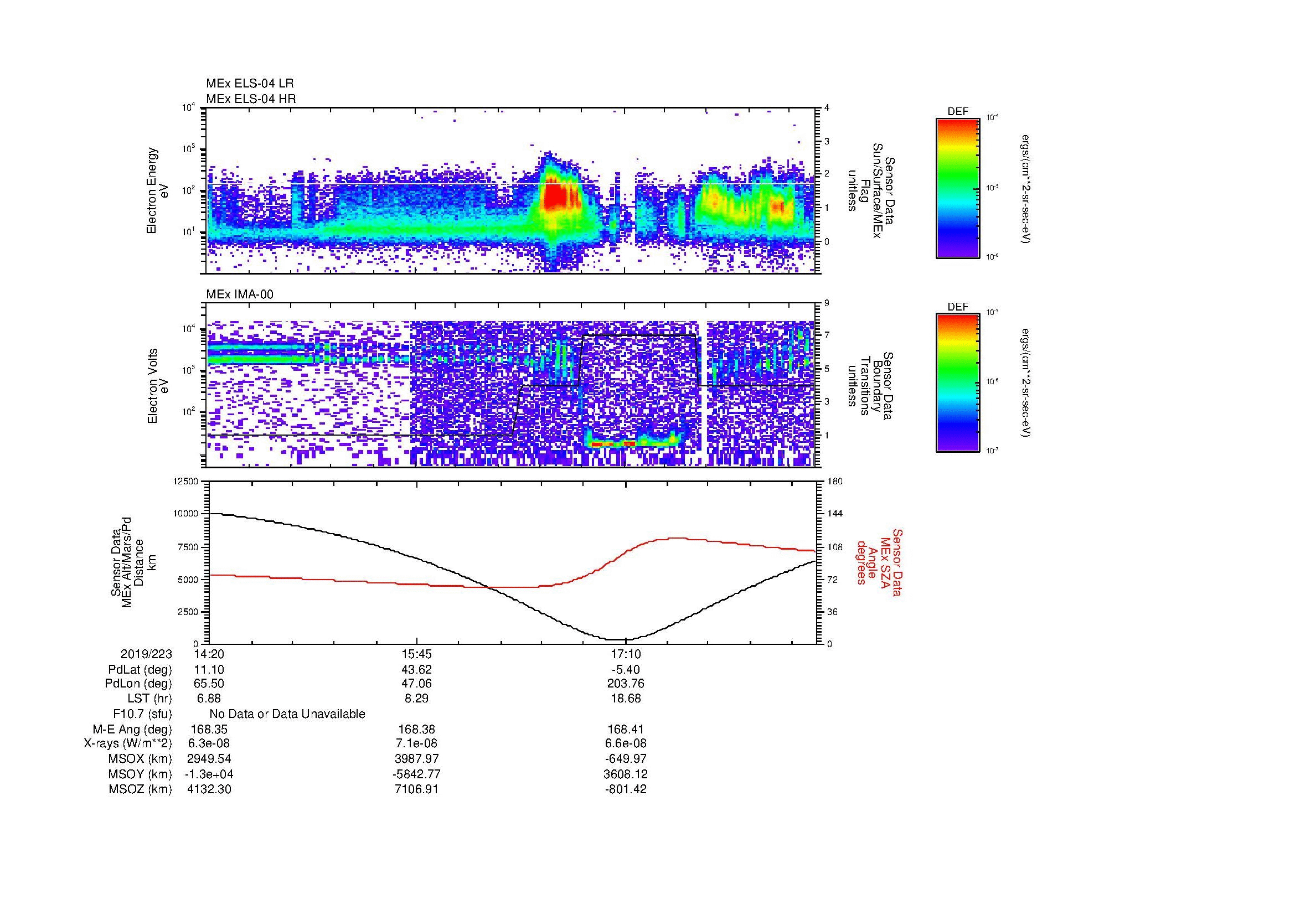Click the MEx ELS-04 LR title
The width and height of the screenshot is (1295, 915).
pyautogui.click(x=250, y=84)
